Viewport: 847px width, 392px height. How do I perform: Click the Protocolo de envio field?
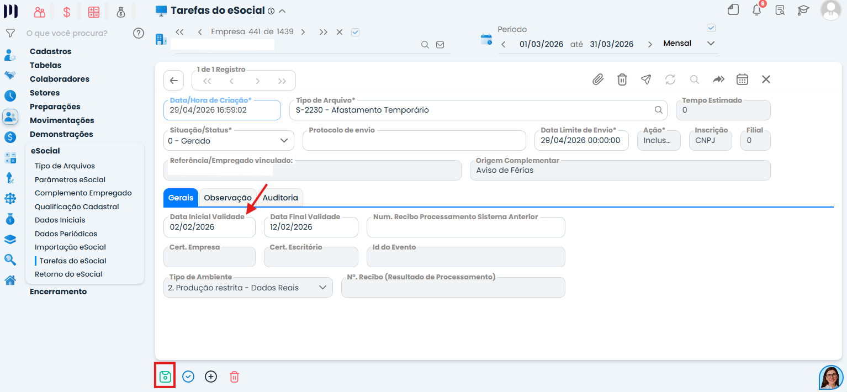(x=414, y=140)
